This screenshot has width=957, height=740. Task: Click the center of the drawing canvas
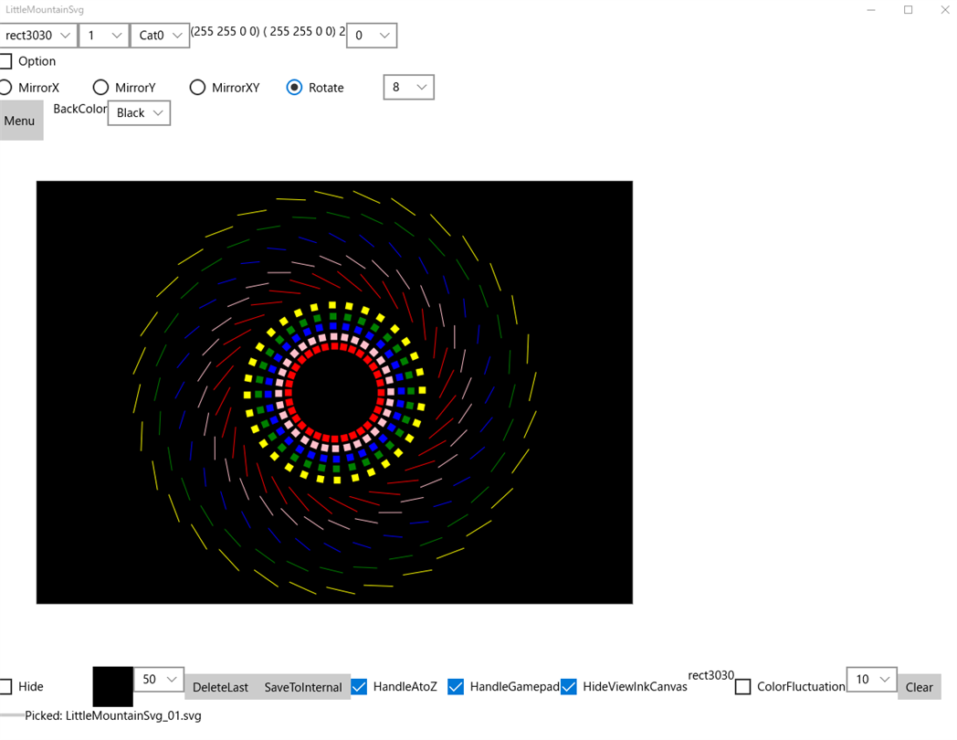[334, 393]
